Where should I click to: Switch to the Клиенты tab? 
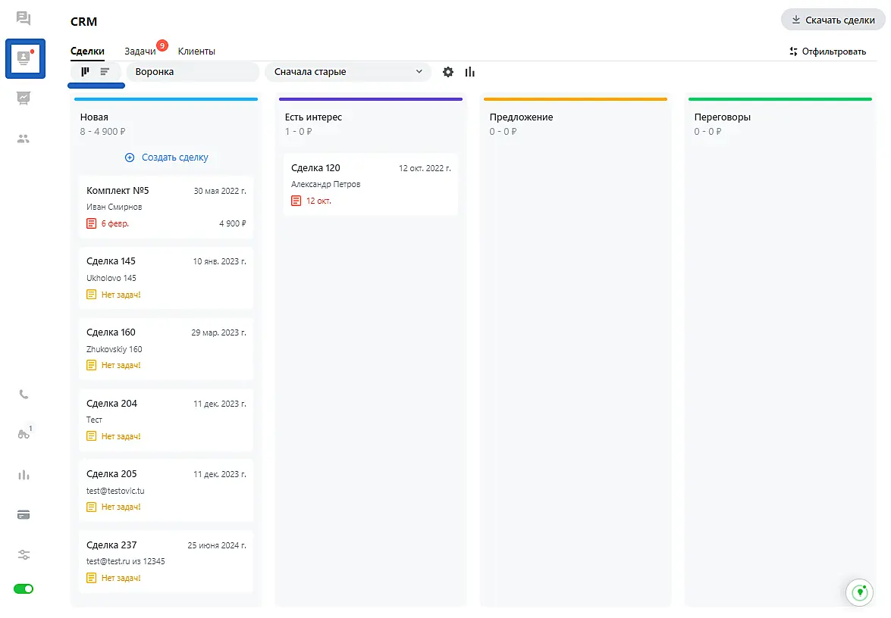(x=196, y=51)
